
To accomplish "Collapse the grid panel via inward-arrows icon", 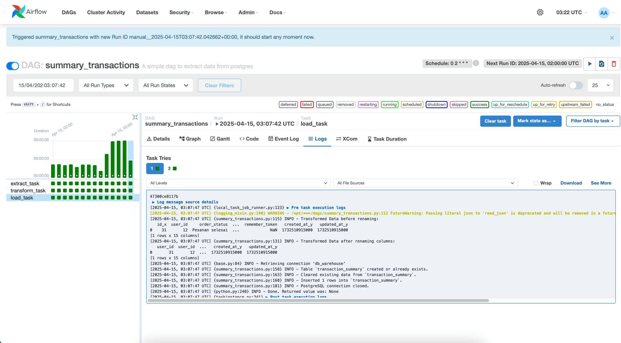I will [135, 117].
